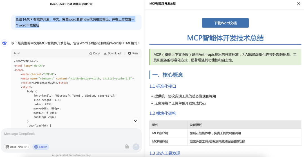Click the preview panel title MCP智能体开发总结
The height and width of the screenshot is (157, 304).
[162, 4]
